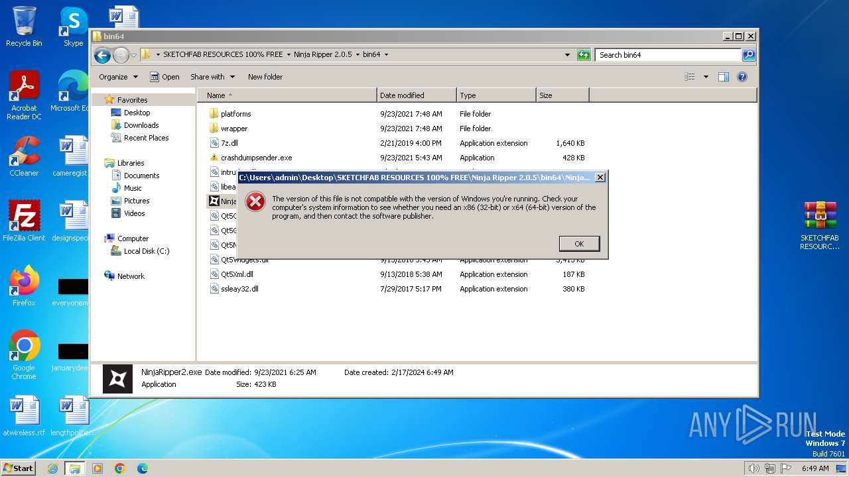
Task: Open the Music library
Action: [133, 188]
